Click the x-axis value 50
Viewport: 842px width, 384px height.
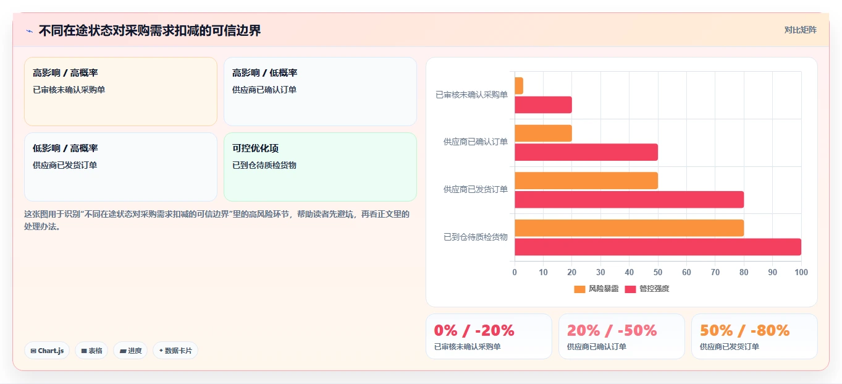point(658,272)
